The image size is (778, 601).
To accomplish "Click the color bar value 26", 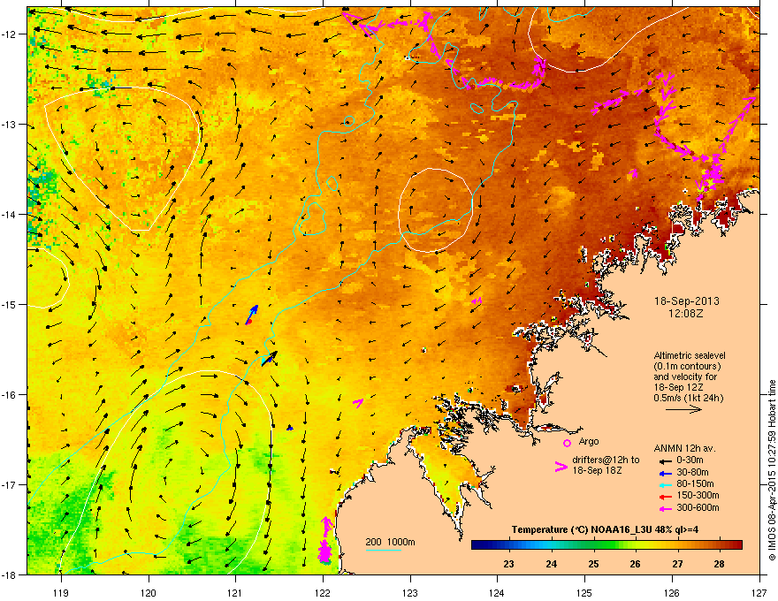I will click(x=635, y=564).
